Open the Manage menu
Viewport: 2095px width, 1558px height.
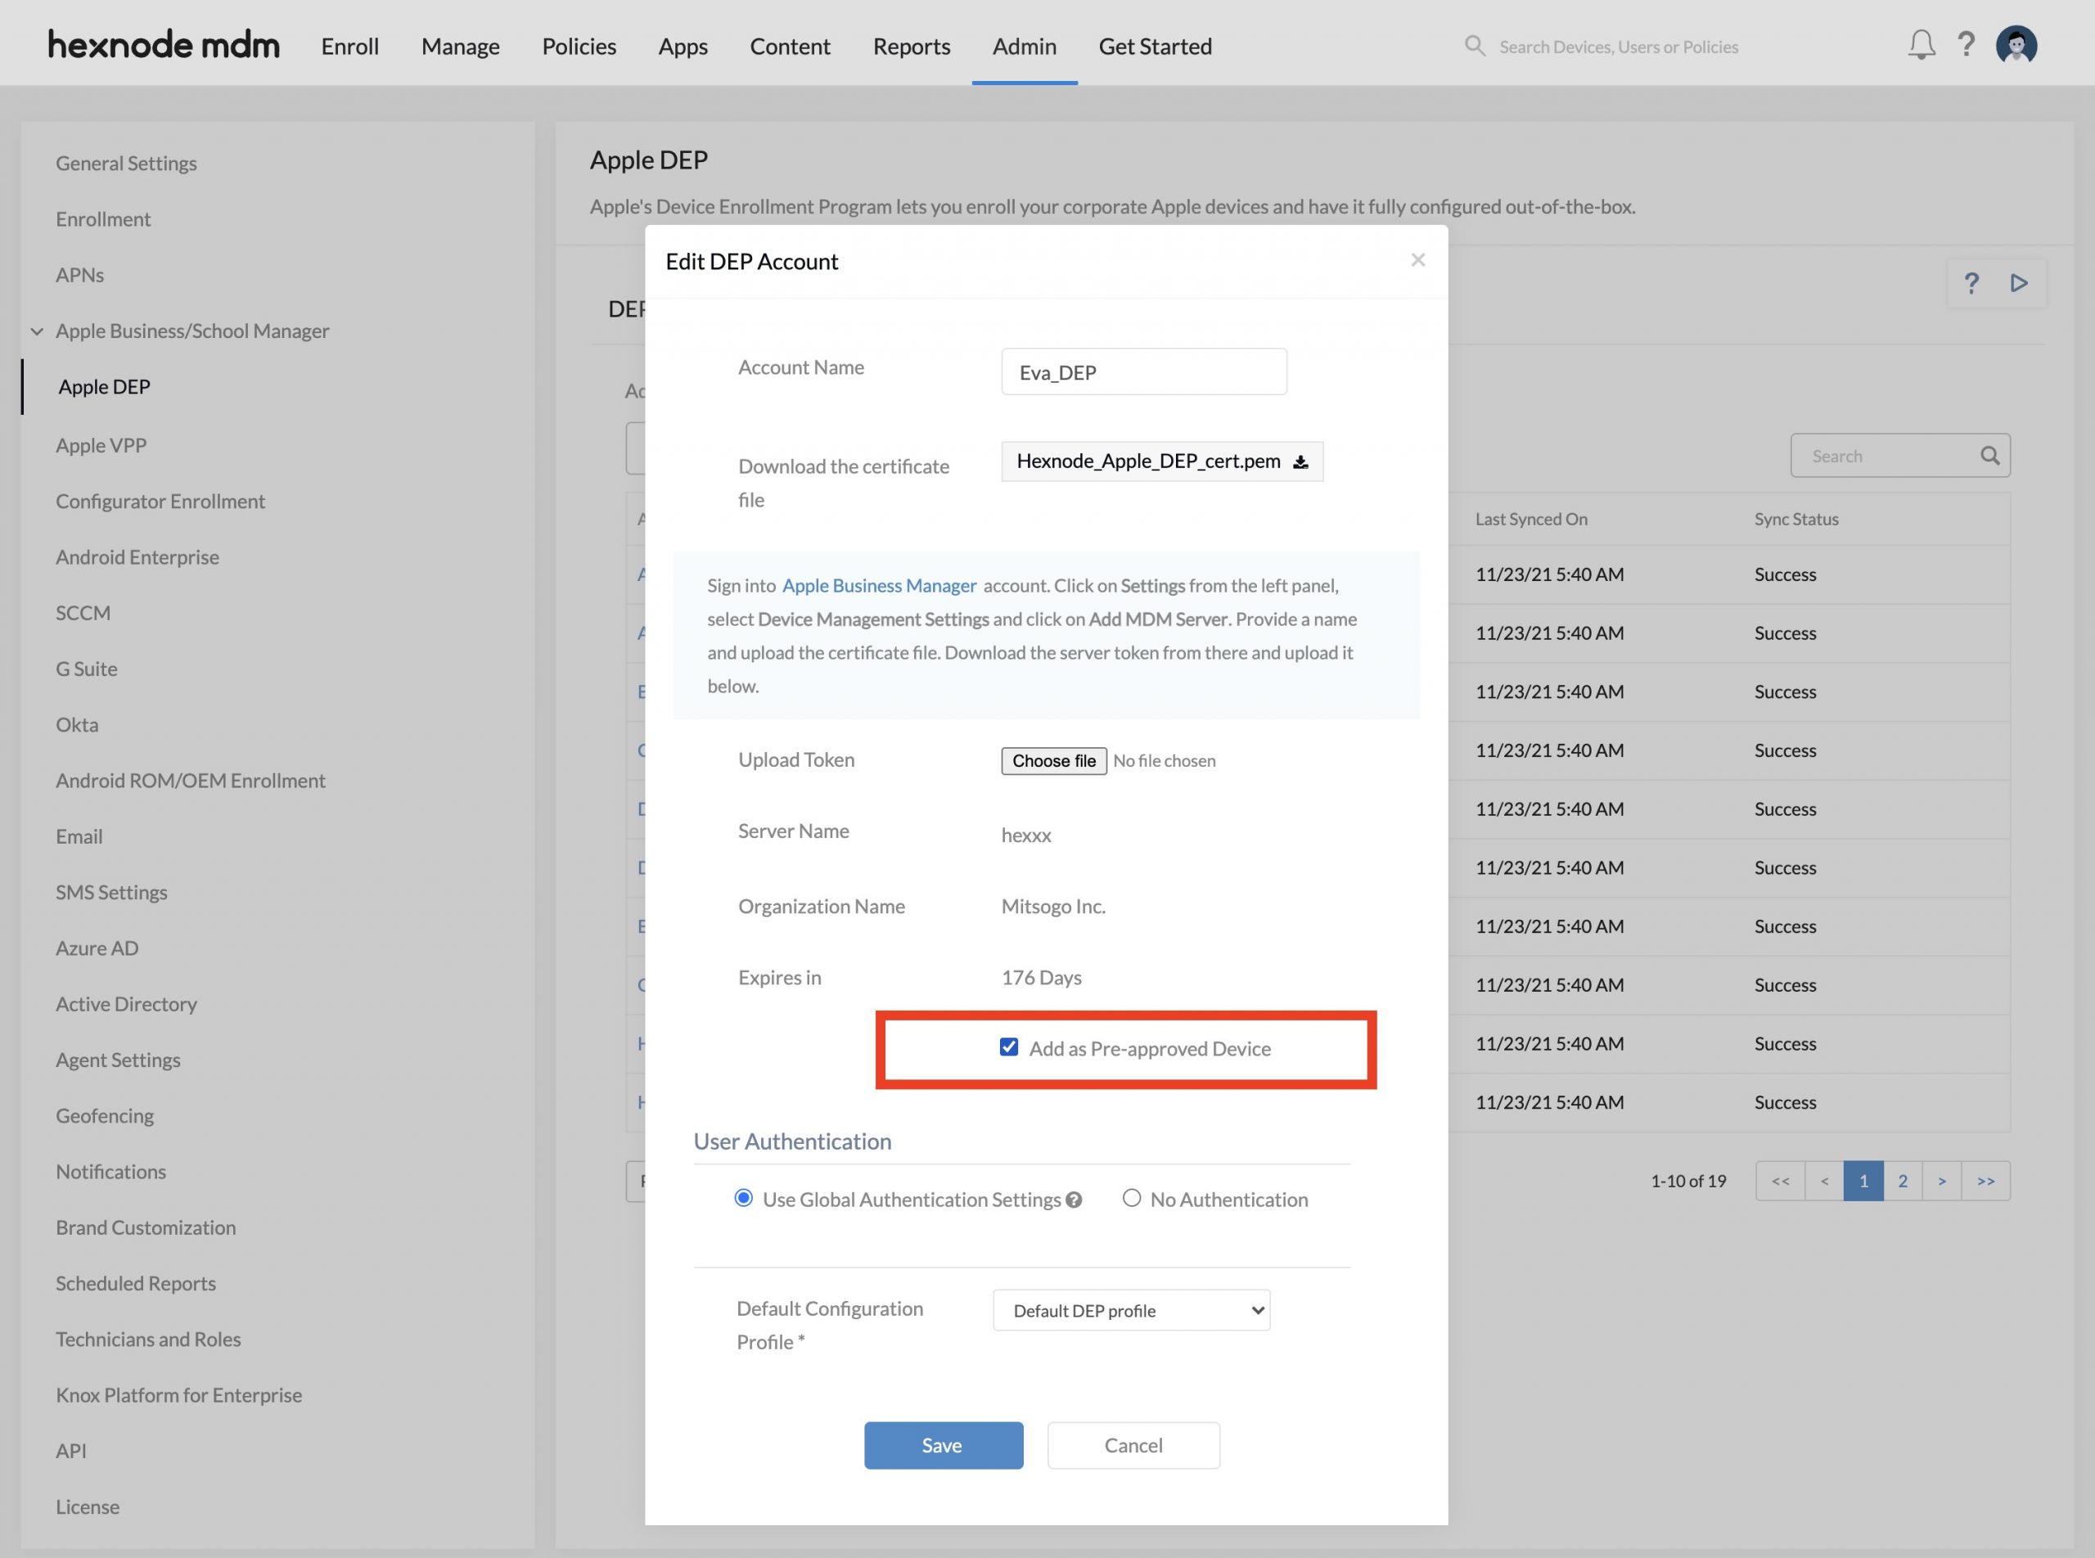(460, 46)
